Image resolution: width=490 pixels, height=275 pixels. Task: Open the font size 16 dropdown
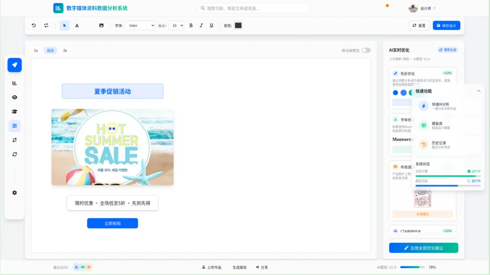pos(176,25)
